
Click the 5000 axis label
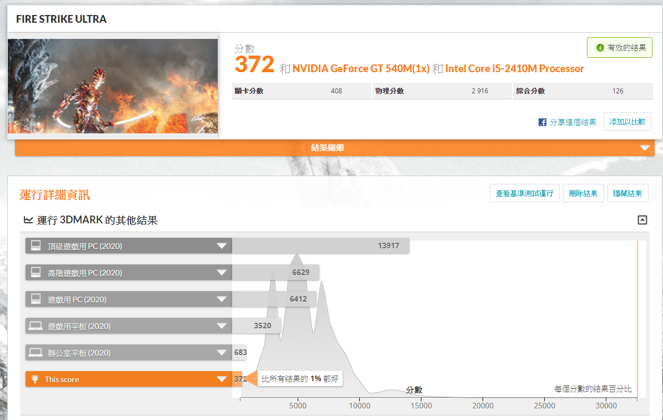click(298, 406)
